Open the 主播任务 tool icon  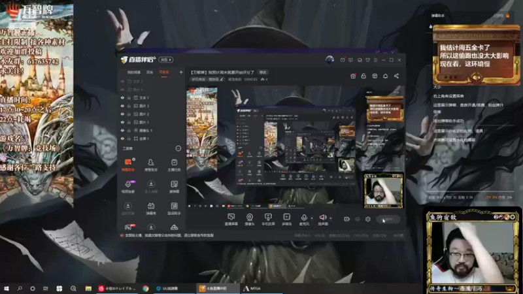174,165
